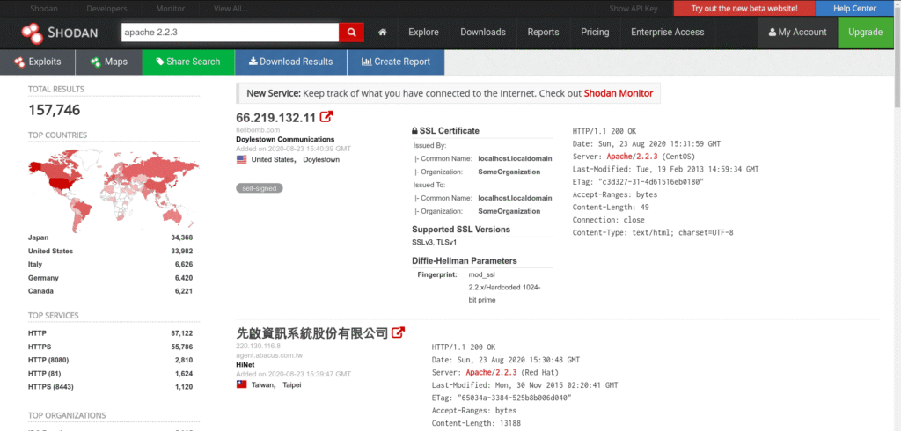Click the green Upgrade button
This screenshot has width=901, height=431.
click(x=866, y=33)
